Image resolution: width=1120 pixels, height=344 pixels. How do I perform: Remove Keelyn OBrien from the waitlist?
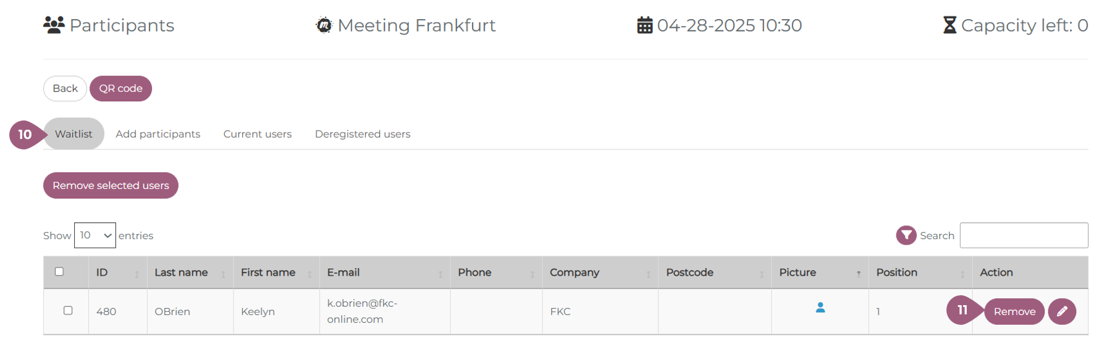click(1014, 311)
